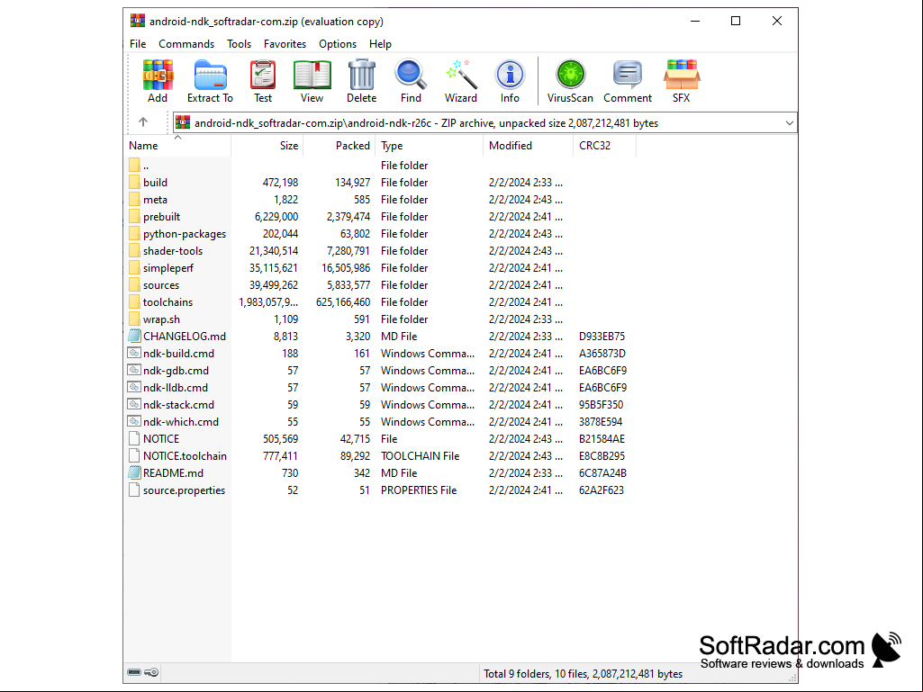The image size is (923, 692).
Task: Click the CHANGELOG.md file icon
Action: (134, 336)
